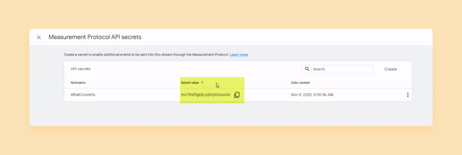
Task: Copy the WhatConverts secret value
Action: click(x=237, y=95)
